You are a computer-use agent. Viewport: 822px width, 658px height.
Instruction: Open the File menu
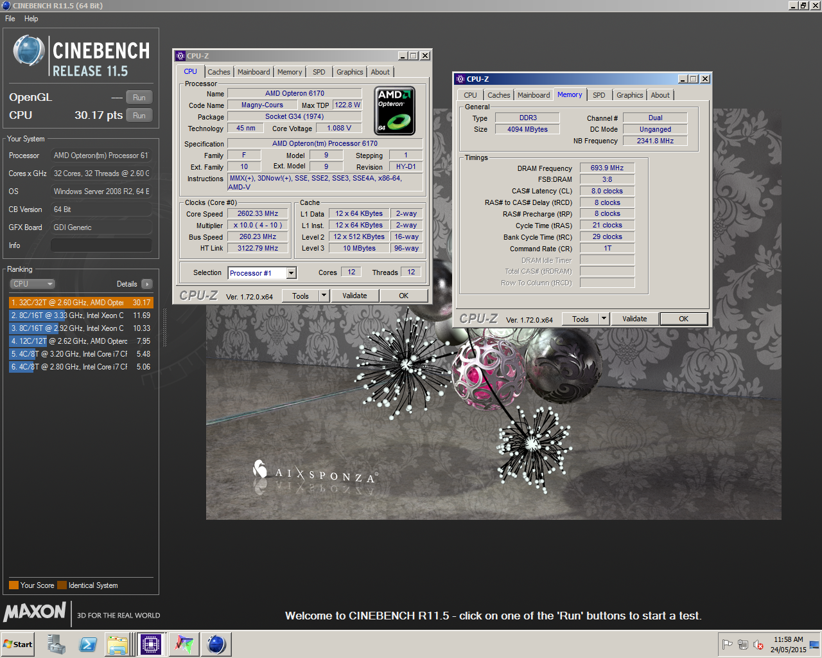click(10, 19)
